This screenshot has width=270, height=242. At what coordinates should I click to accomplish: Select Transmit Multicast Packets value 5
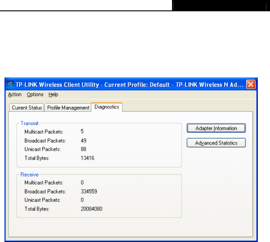[x=82, y=131]
